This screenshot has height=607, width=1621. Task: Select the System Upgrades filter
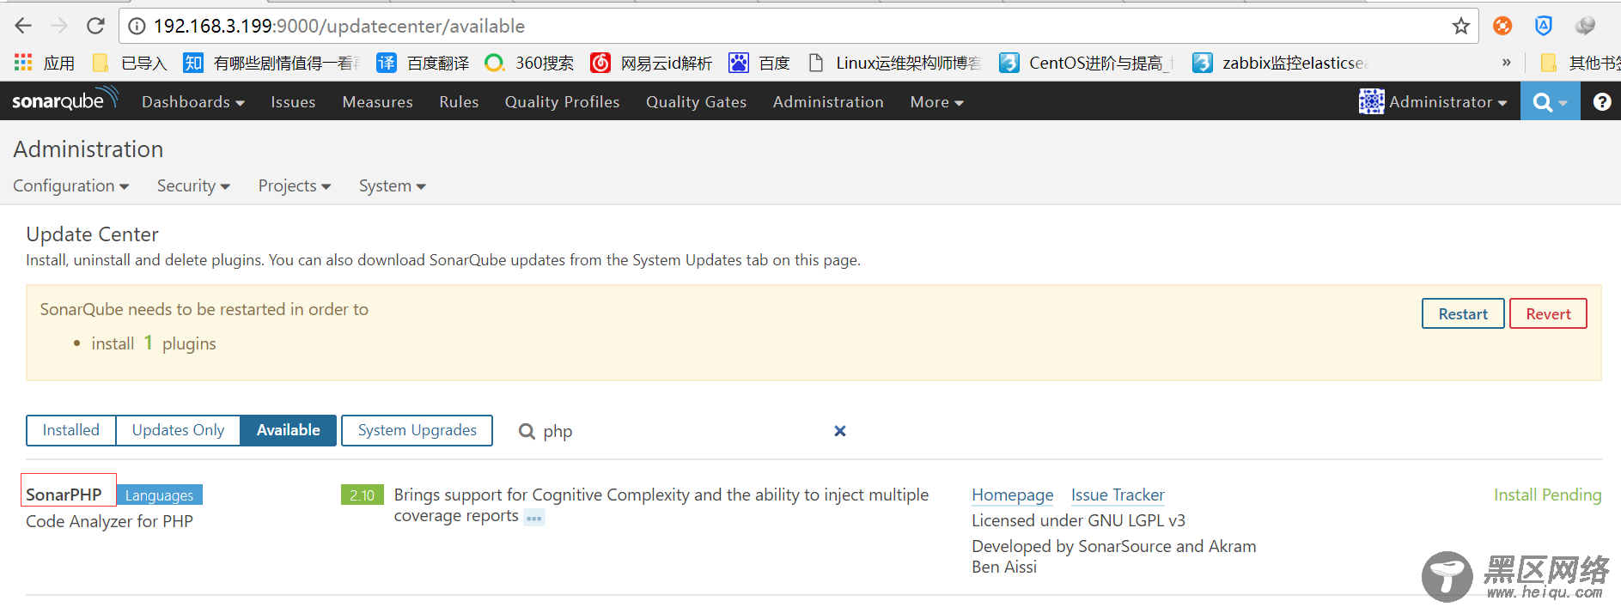point(417,430)
